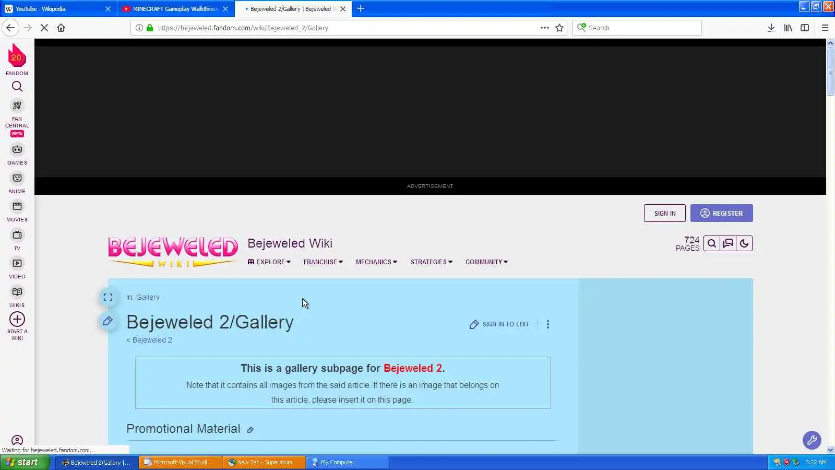835x470 pixels.
Task: Click the Bejeweled Wiki logo image
Action: (x=173, y=252)
